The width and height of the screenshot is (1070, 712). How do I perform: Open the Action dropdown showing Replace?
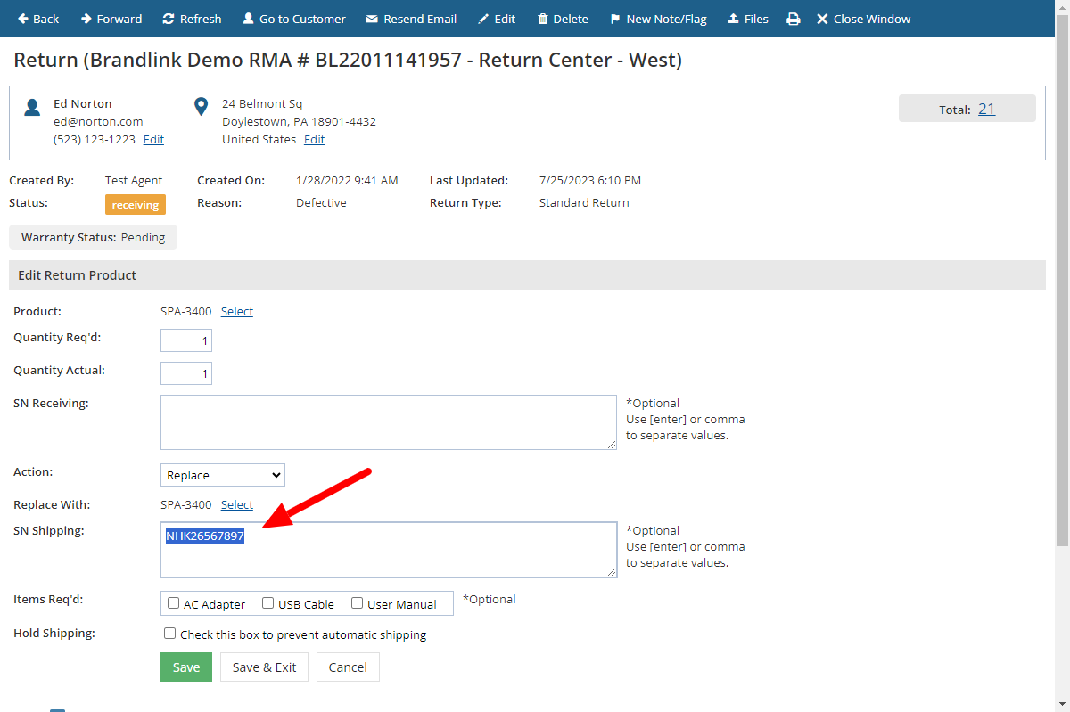point(222,474)
